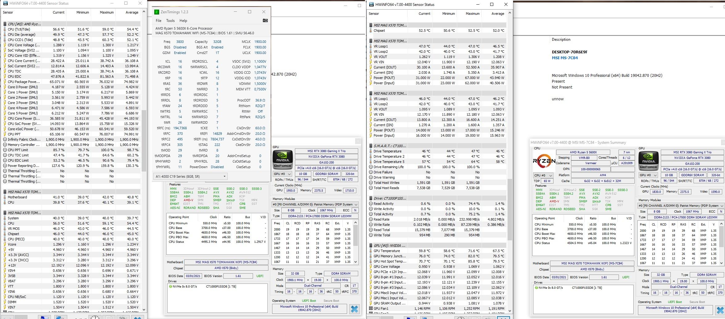Click the left MSI MAG X570 TOMAHAWK WIFI motherboard field

click(x=226, y=262)
